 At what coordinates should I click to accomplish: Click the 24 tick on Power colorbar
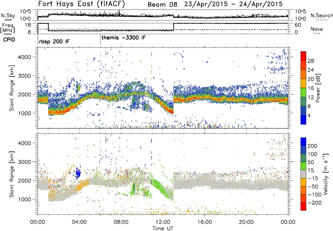[x=311, y=70]
